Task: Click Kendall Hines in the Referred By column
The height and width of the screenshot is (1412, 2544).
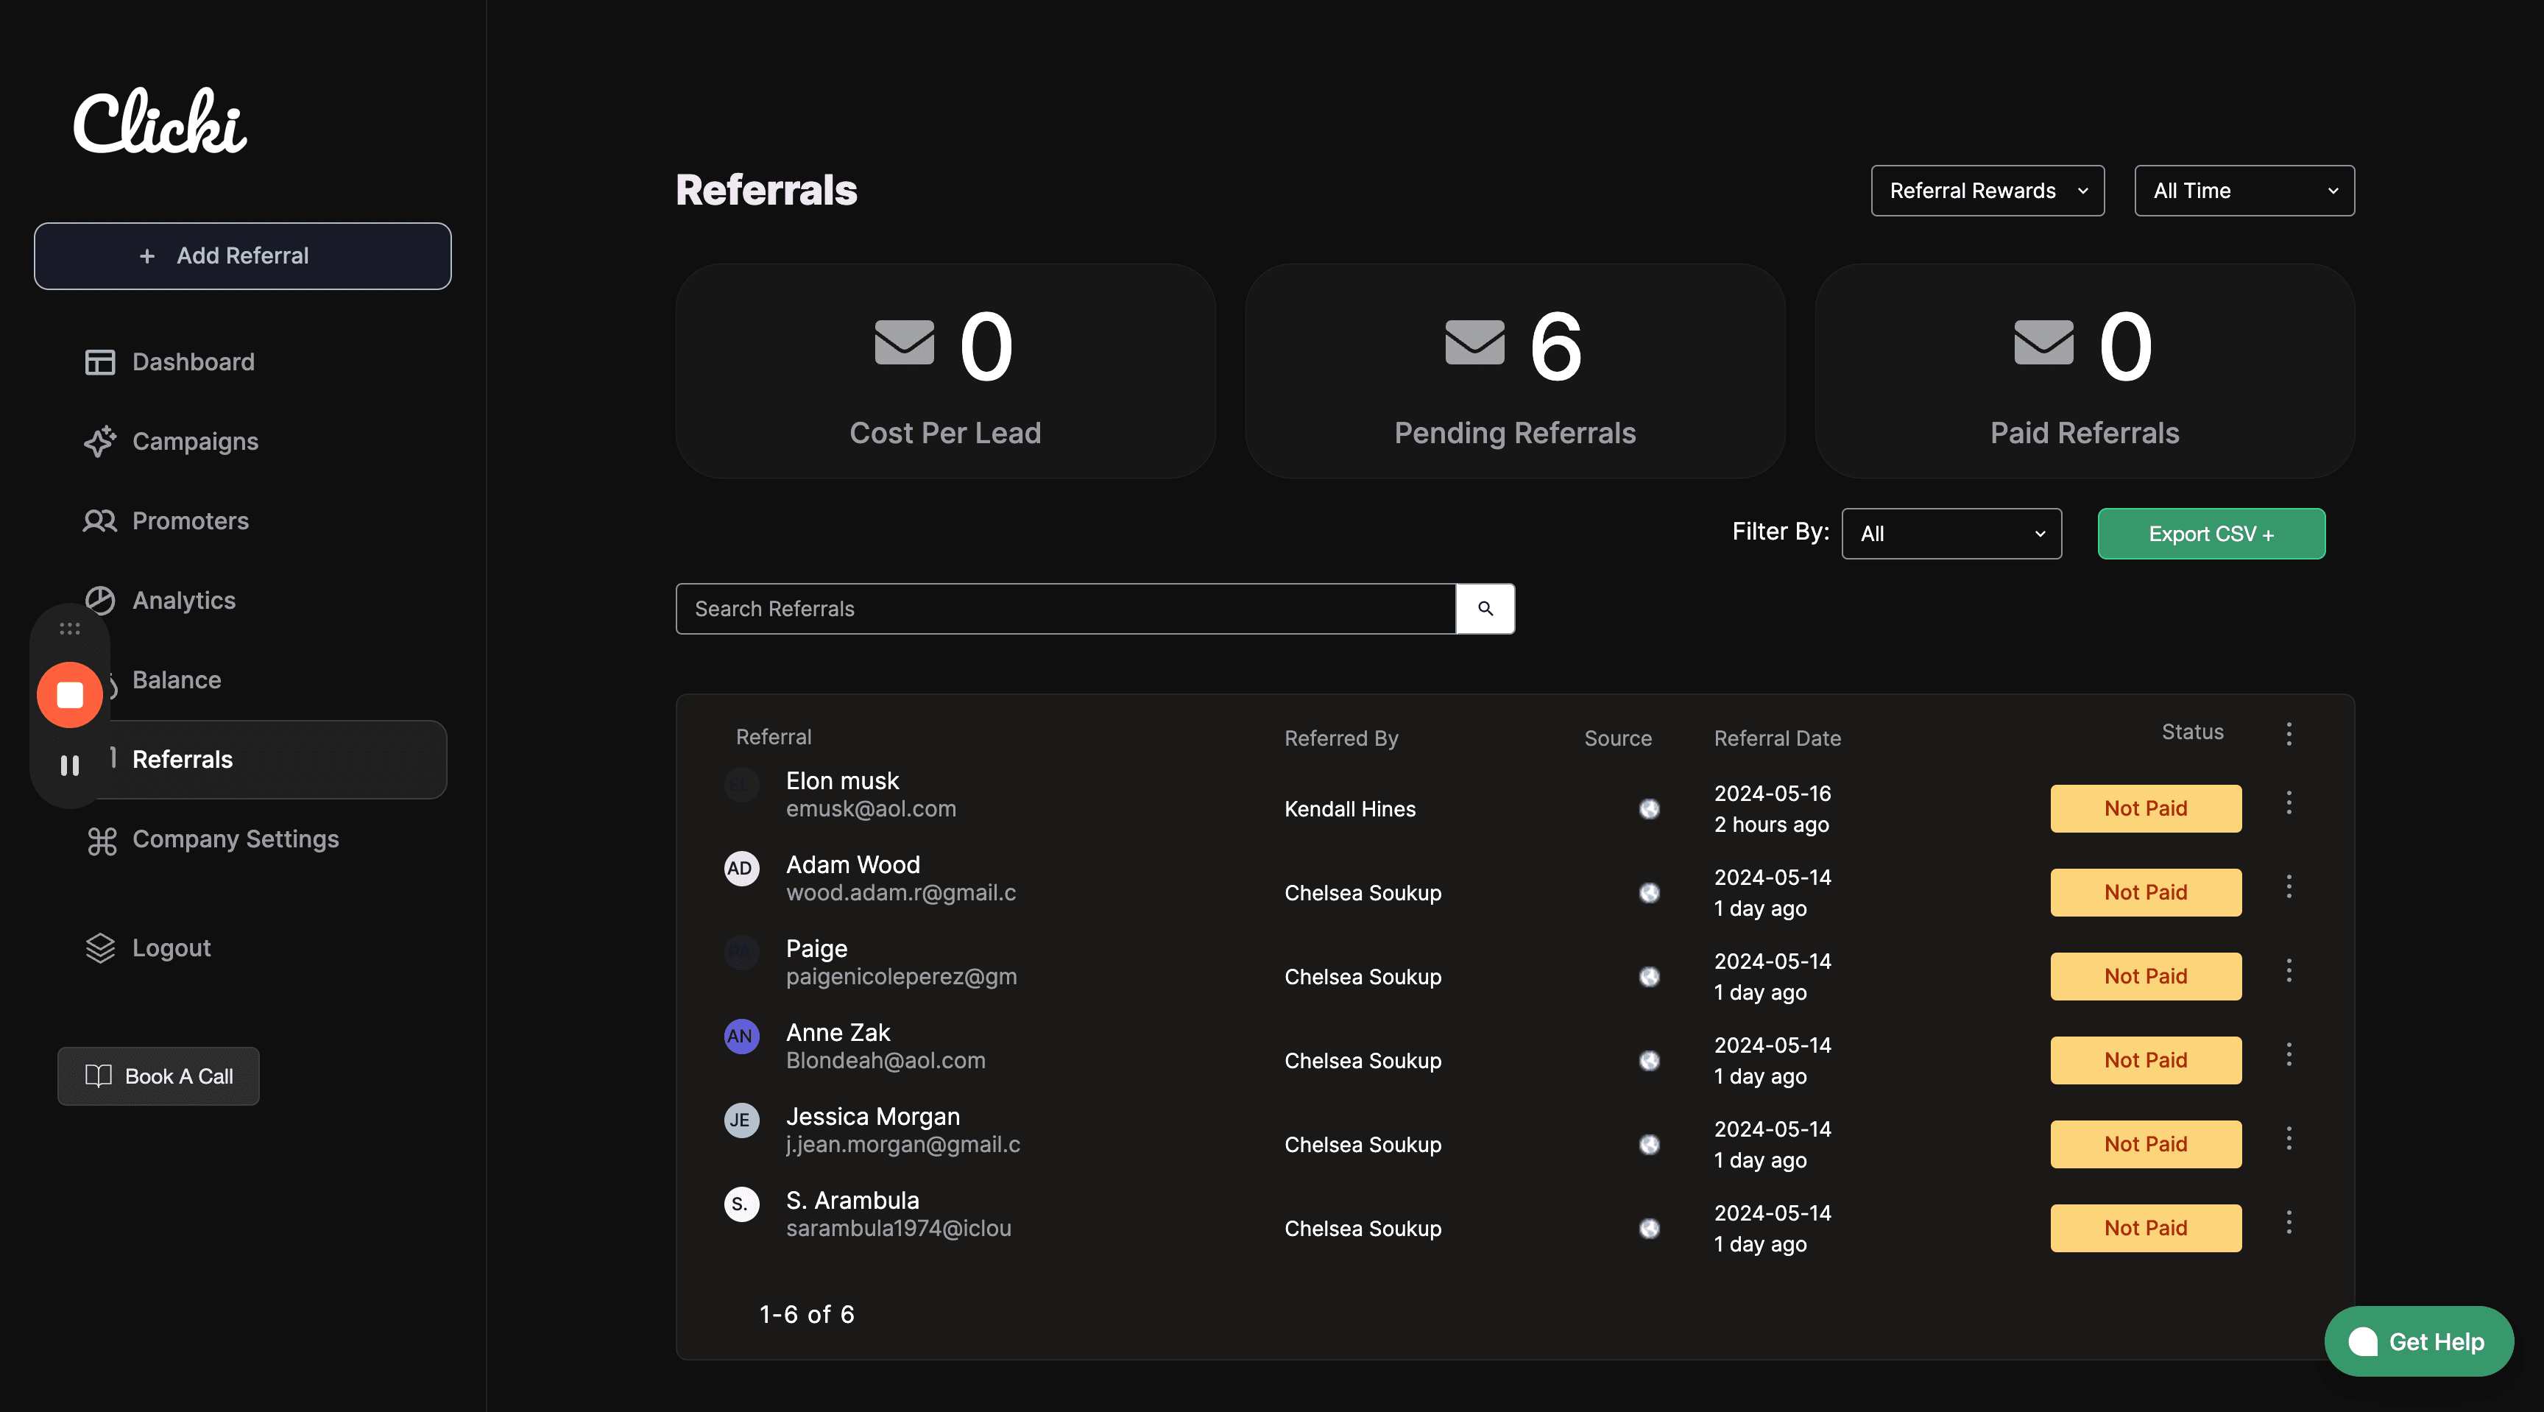Action: pos(1349,808)
